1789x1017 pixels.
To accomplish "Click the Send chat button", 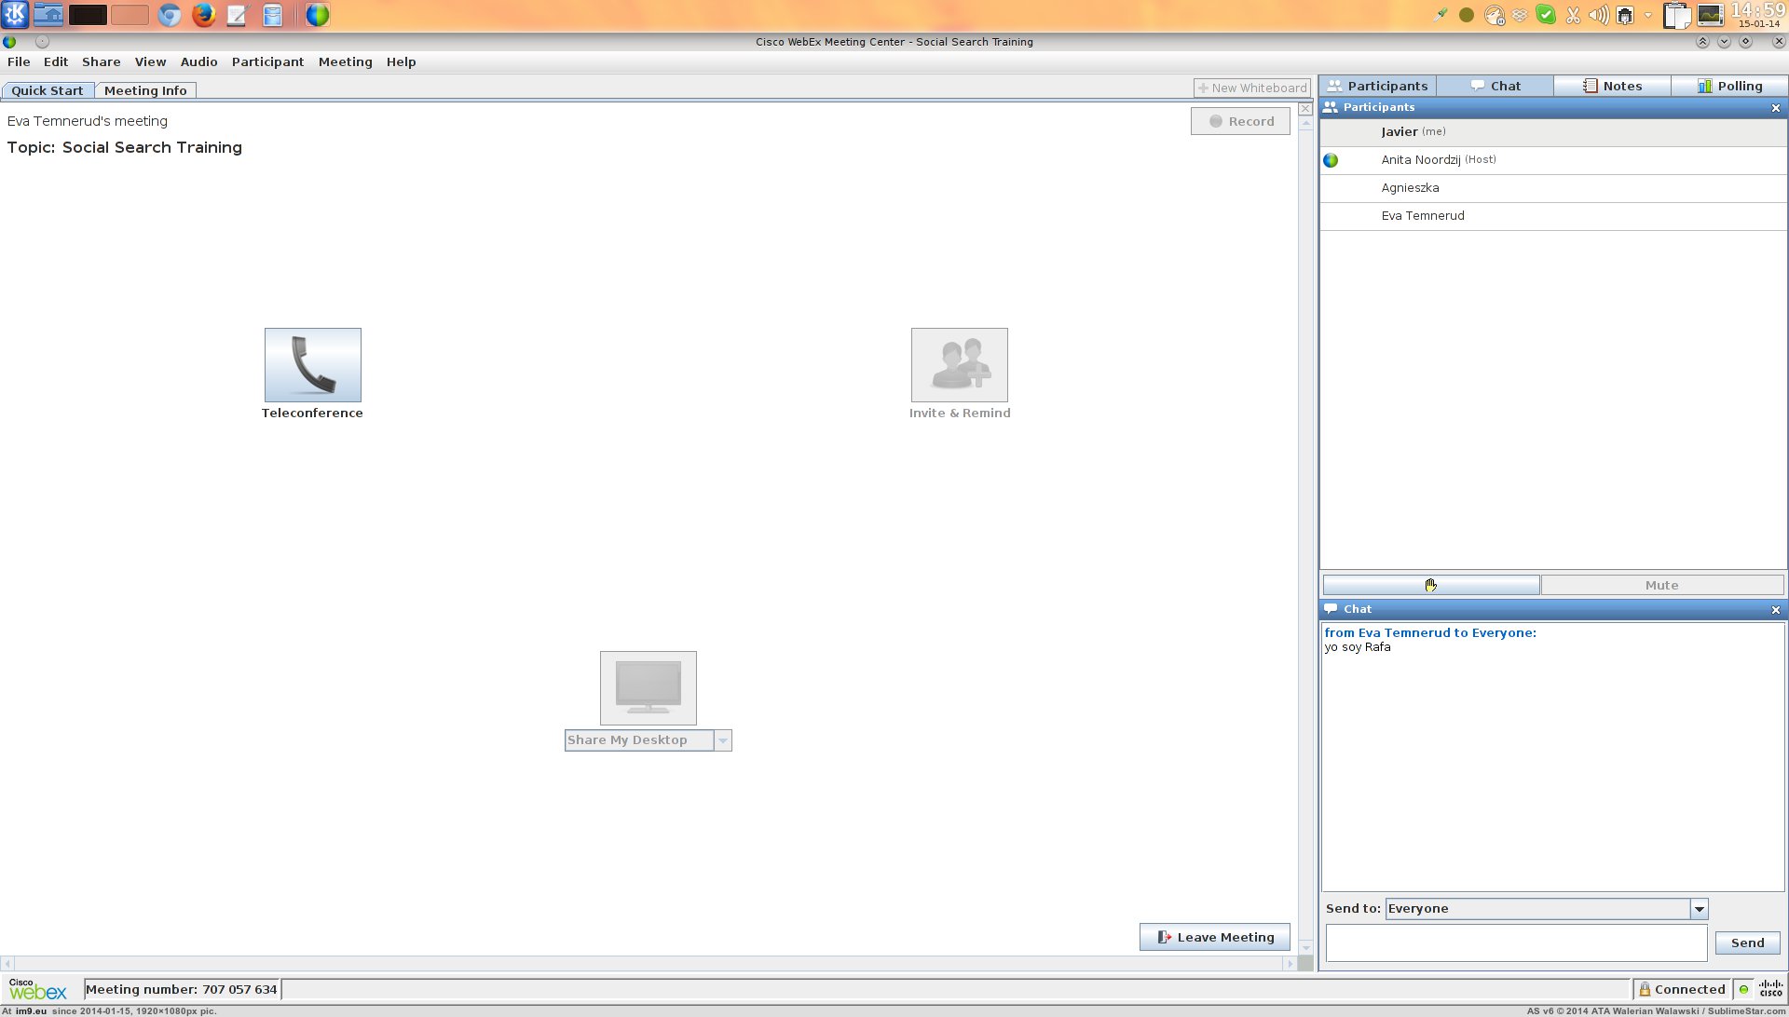I will (x=1747, y=942).
